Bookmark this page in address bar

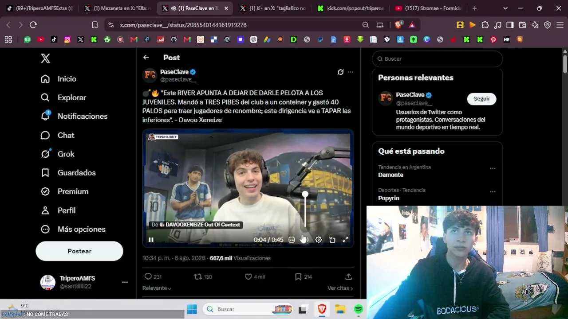(x=95, y=25)
